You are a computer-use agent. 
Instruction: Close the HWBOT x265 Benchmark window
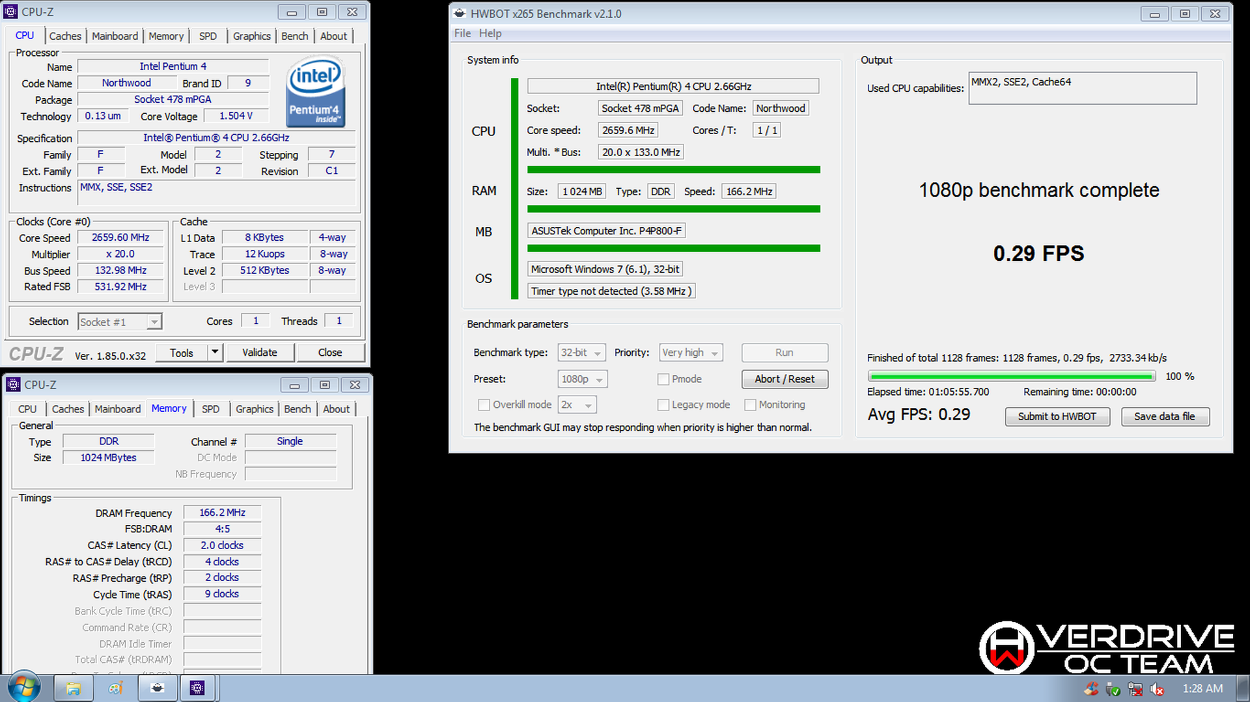pos(1215,14)
